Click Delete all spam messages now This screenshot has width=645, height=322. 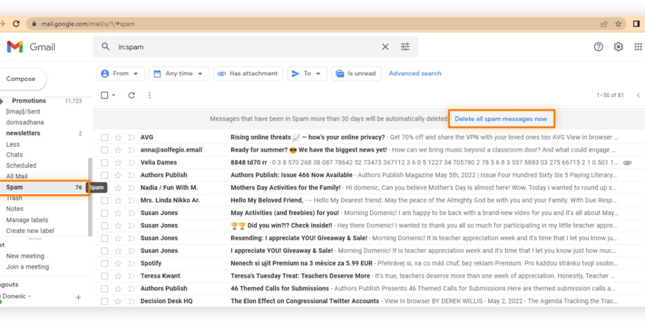pos(501,119)
